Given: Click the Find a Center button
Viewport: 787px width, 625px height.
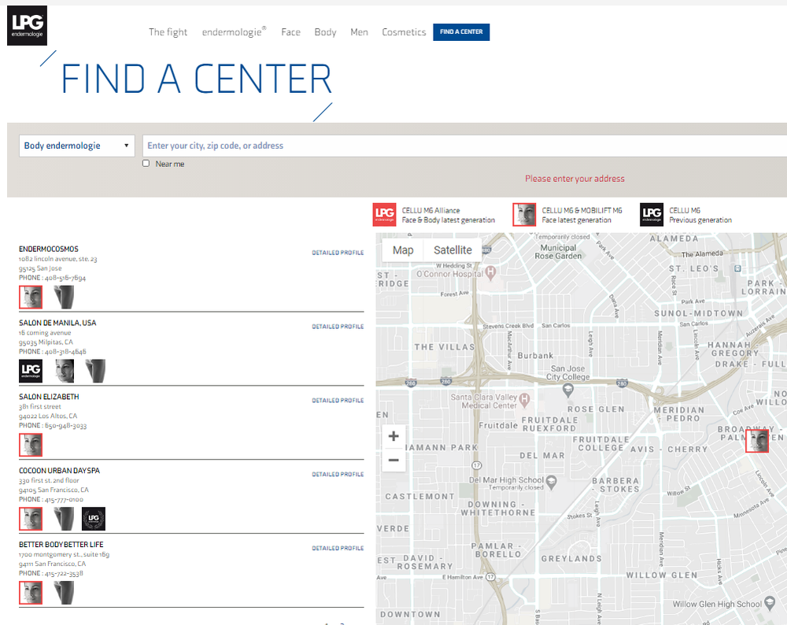Looking at the screenshot, I should point(461,32).
